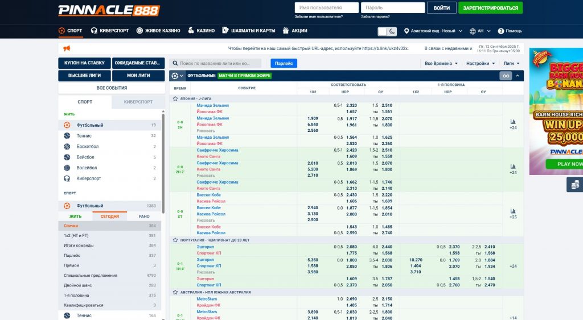Click the infinity icon in football header

[x=506, y=76]
